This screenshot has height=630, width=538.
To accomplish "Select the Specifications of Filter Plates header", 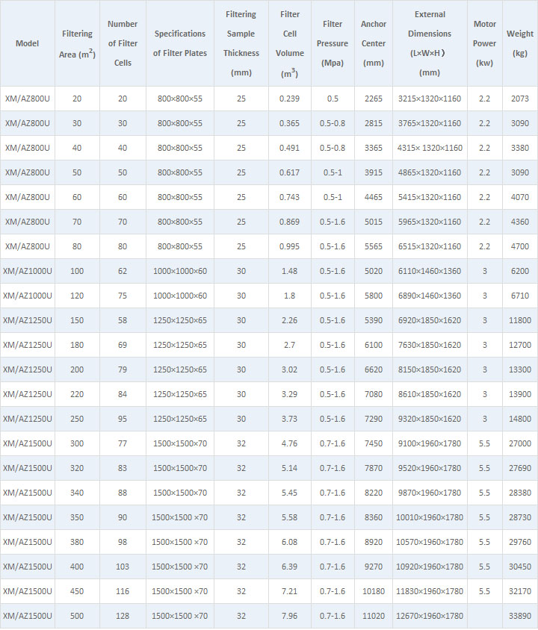I will pyautogui.click(x=179, y=43).
